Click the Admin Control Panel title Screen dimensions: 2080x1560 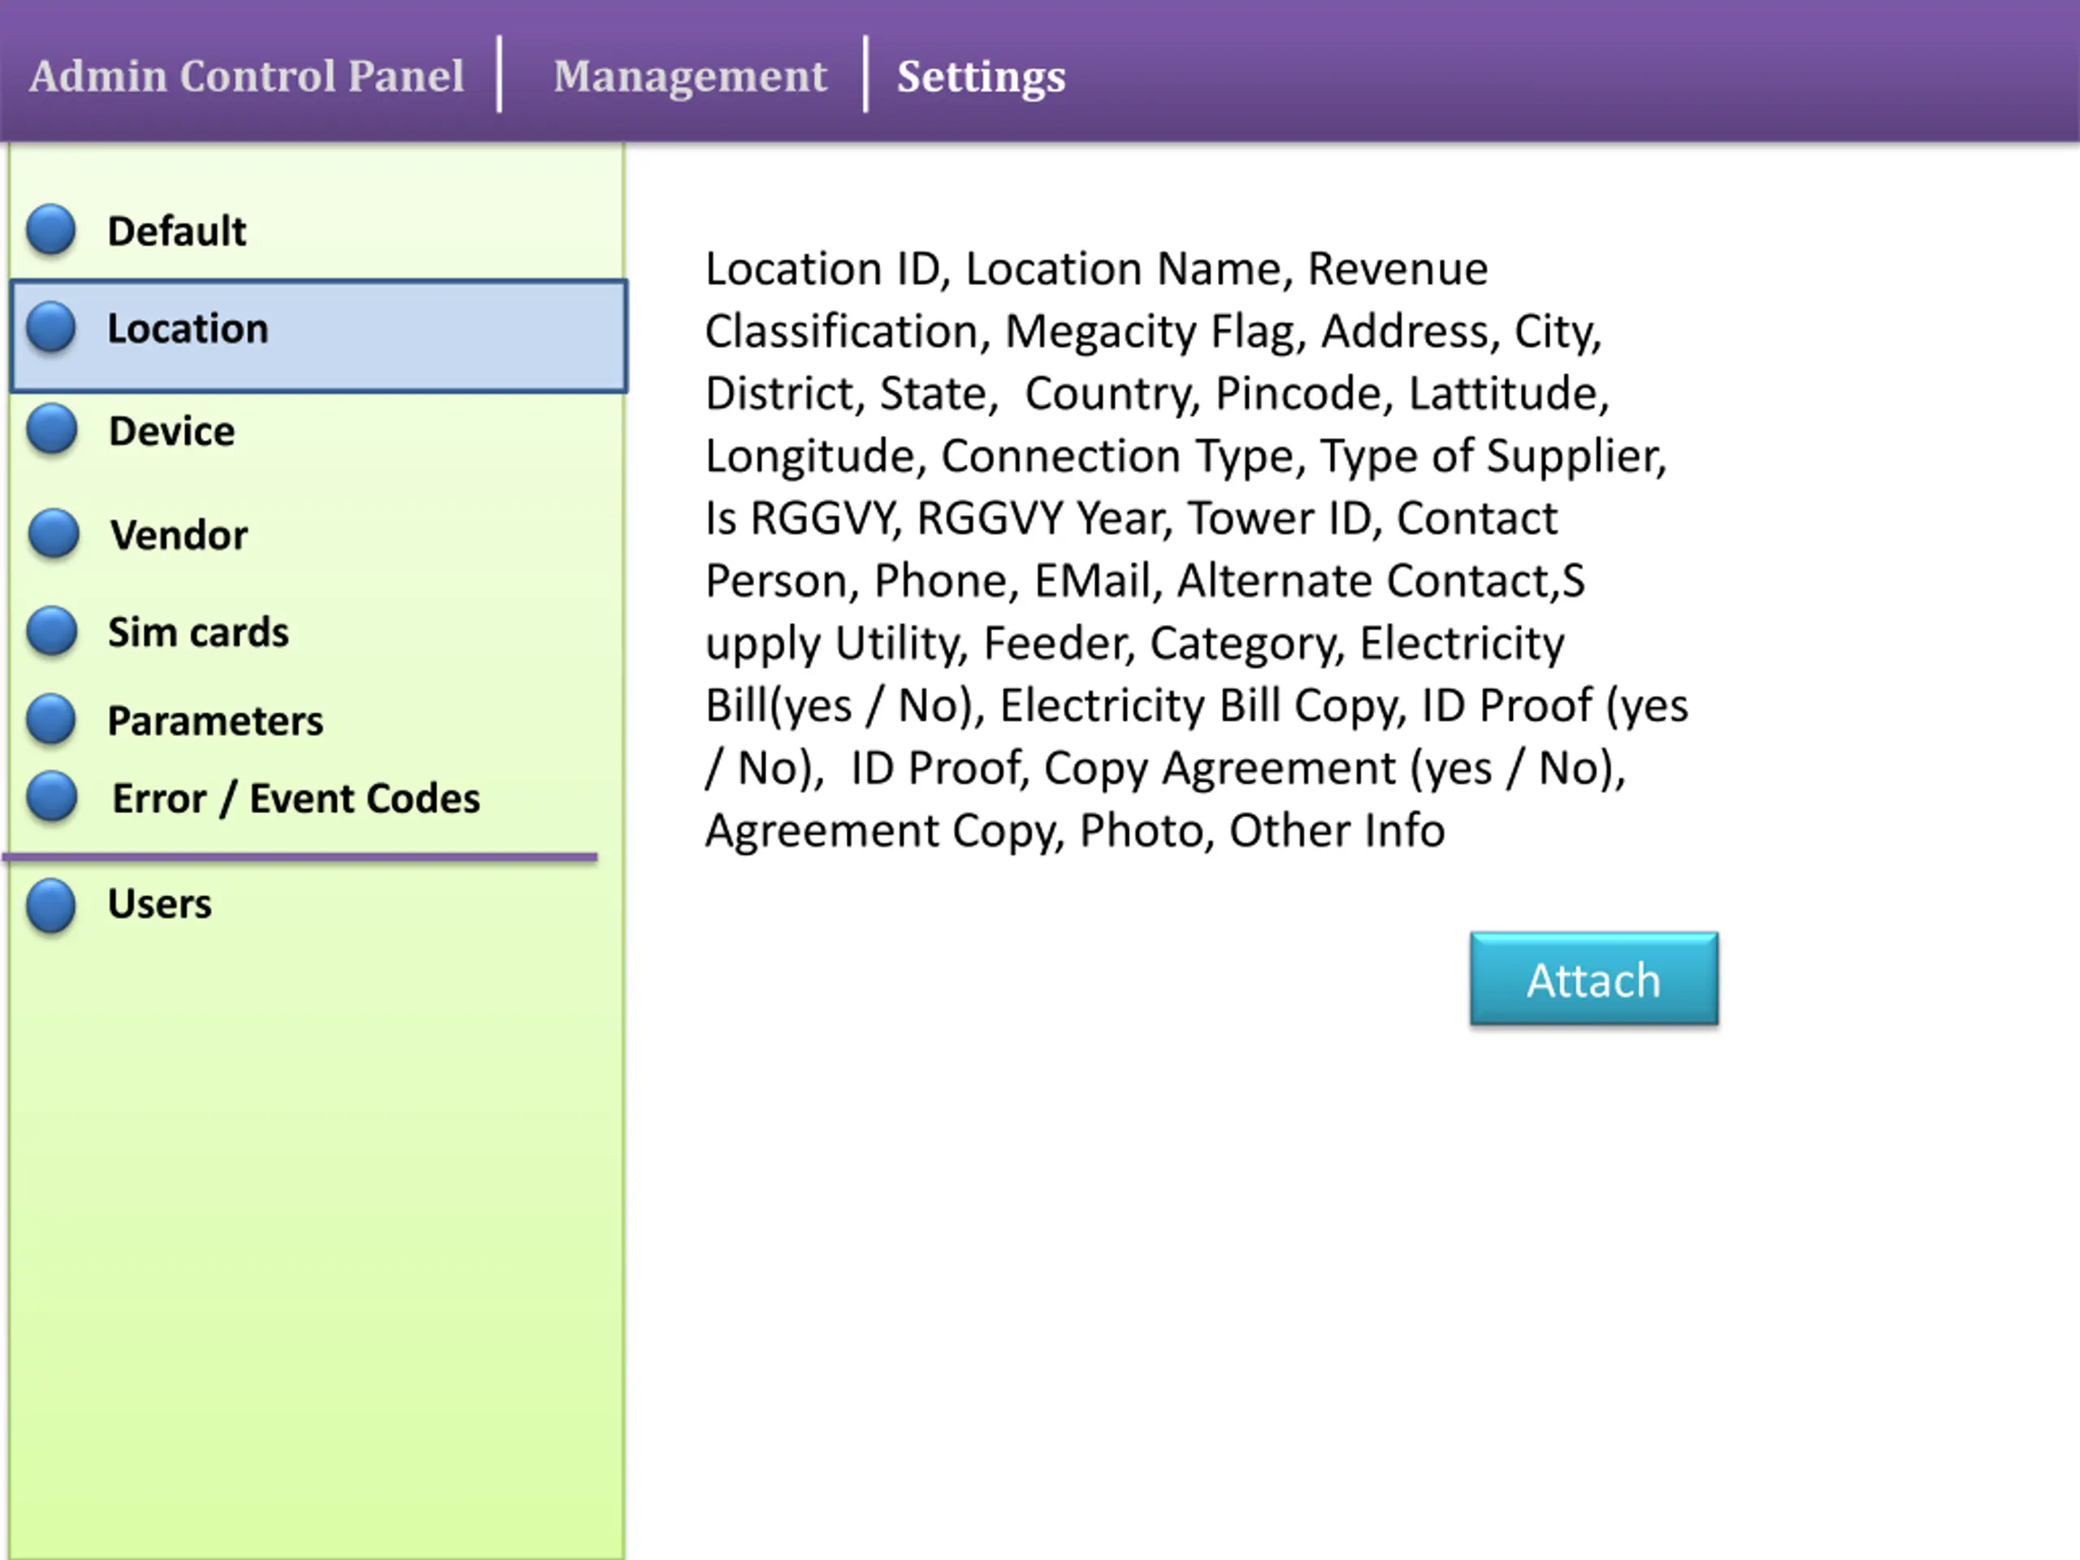pyautogui.click(x=246, y=76)
